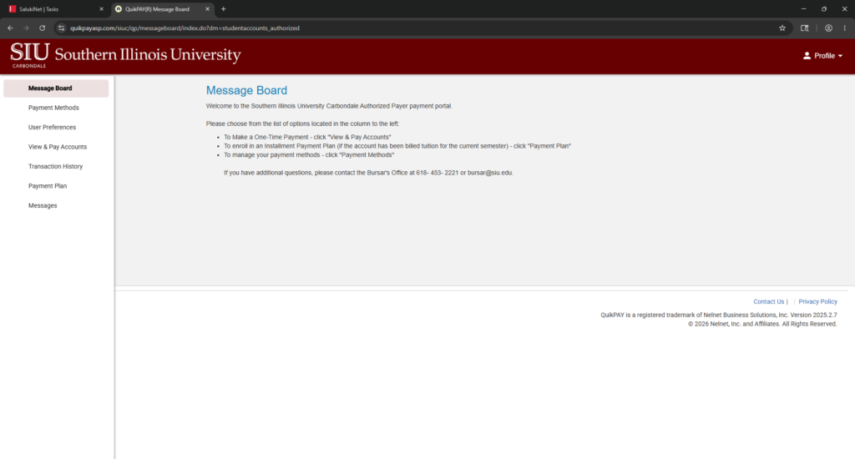Viewport: 855px width, 459px height.
Task: Select the QuikPAY(R) Message Board tab
Action: [x=161, y=9]
